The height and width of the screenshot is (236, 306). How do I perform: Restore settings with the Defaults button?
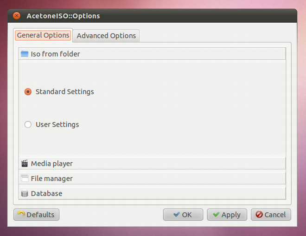point(36,215)
